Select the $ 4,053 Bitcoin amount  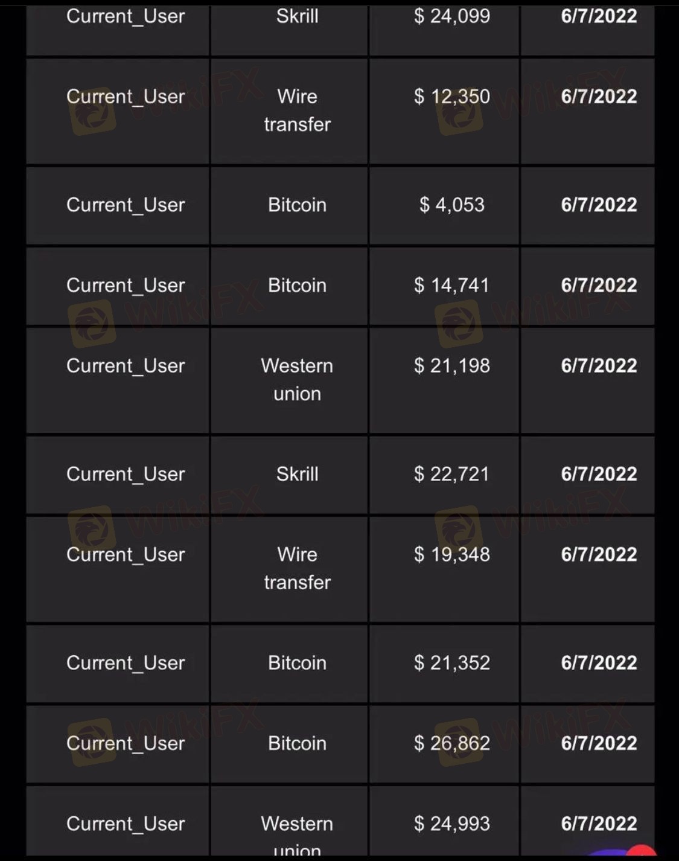point(452,205)
